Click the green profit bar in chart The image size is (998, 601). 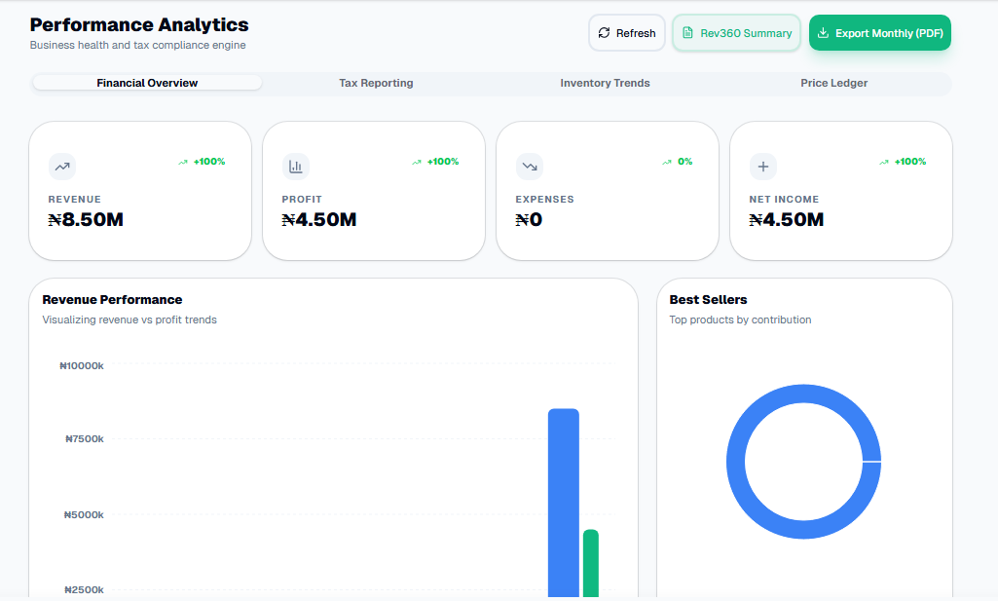coord(591,563)
